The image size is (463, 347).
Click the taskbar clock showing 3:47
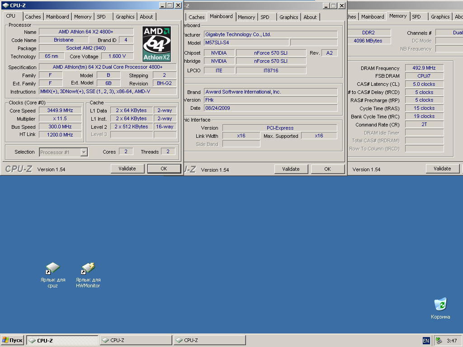click(x=452, y=341)
